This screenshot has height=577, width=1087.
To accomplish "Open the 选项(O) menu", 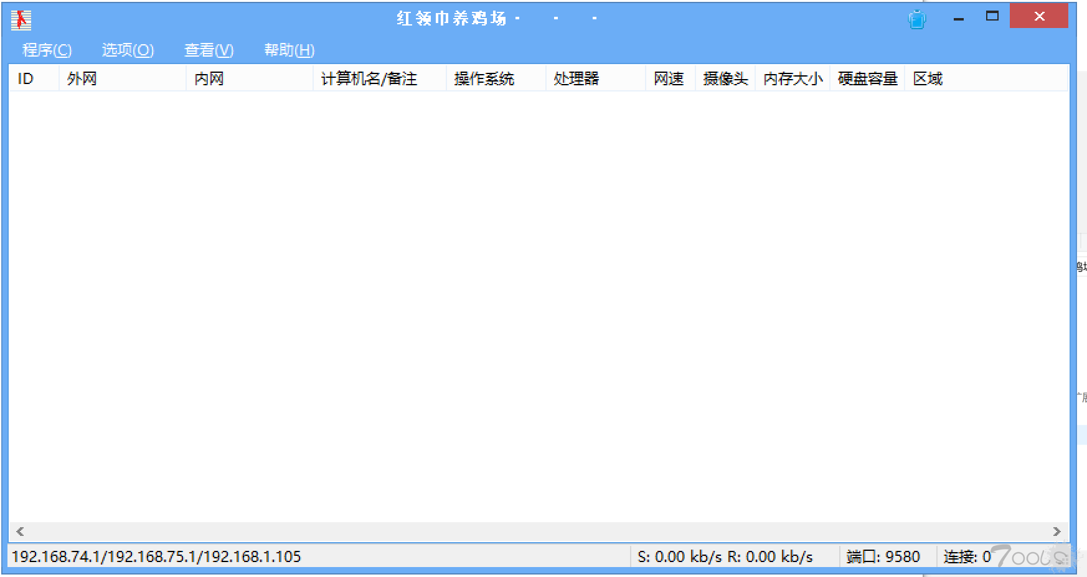I will [x=128, y=50].
